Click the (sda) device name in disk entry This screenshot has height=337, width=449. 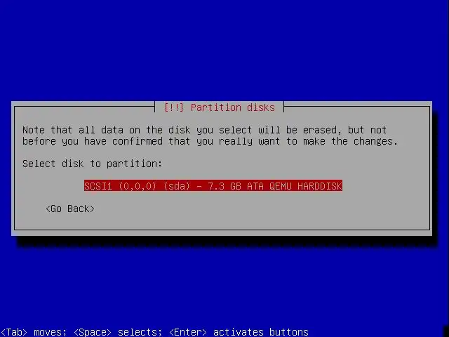click(177, 186)
